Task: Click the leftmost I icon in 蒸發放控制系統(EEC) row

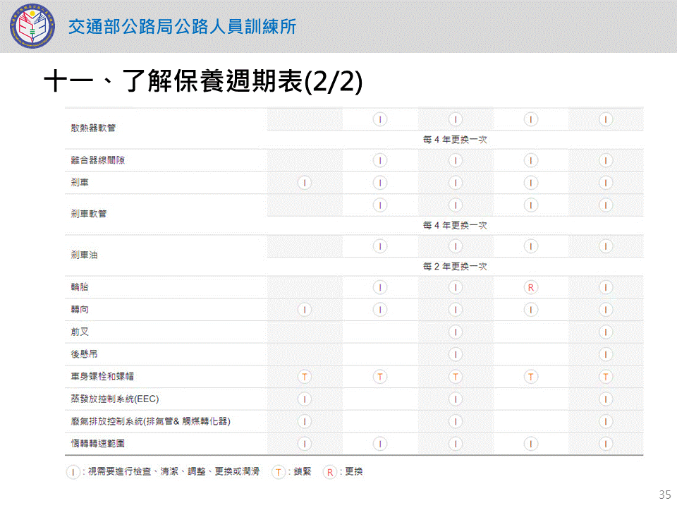Action: point(305,399)
